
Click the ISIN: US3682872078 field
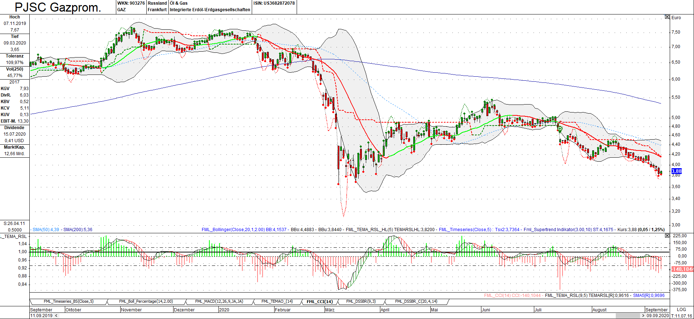[x=274, y=3]
